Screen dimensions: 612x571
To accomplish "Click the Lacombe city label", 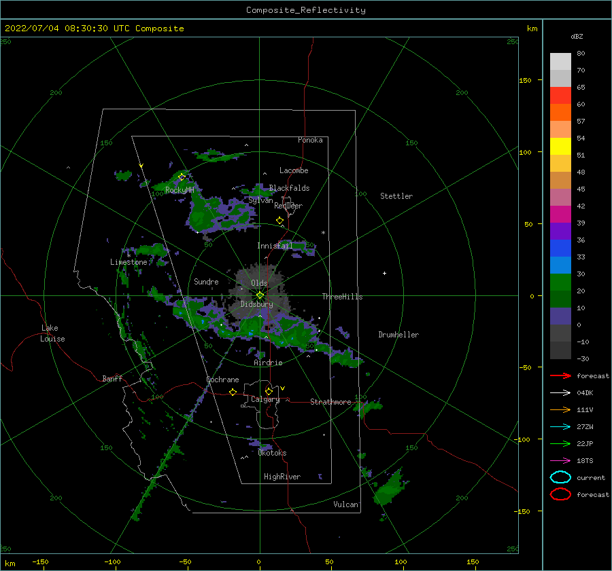I will click(x=294, y=170).
